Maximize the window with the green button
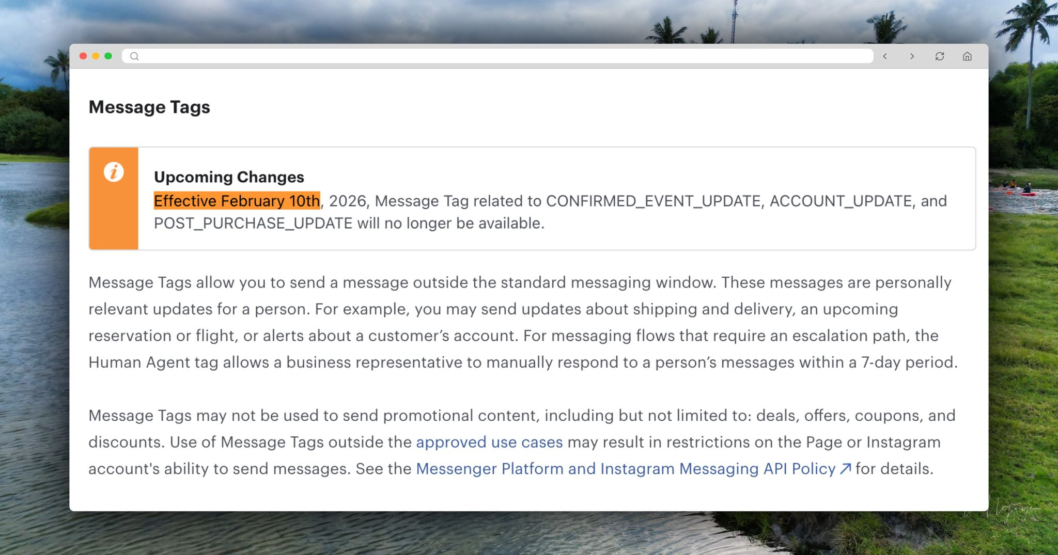 [108, 56]
